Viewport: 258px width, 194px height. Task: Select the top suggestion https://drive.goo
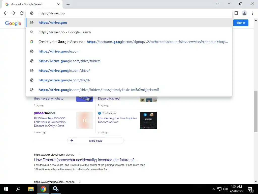click(129, 22)
